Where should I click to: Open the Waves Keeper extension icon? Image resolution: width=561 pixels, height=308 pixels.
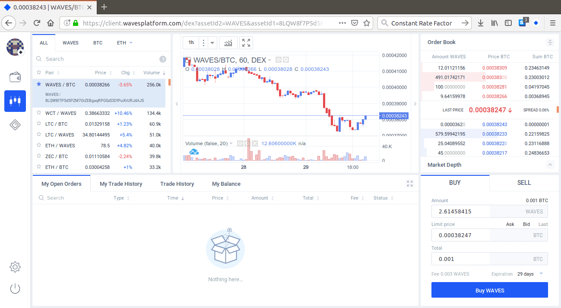(536, 23)
